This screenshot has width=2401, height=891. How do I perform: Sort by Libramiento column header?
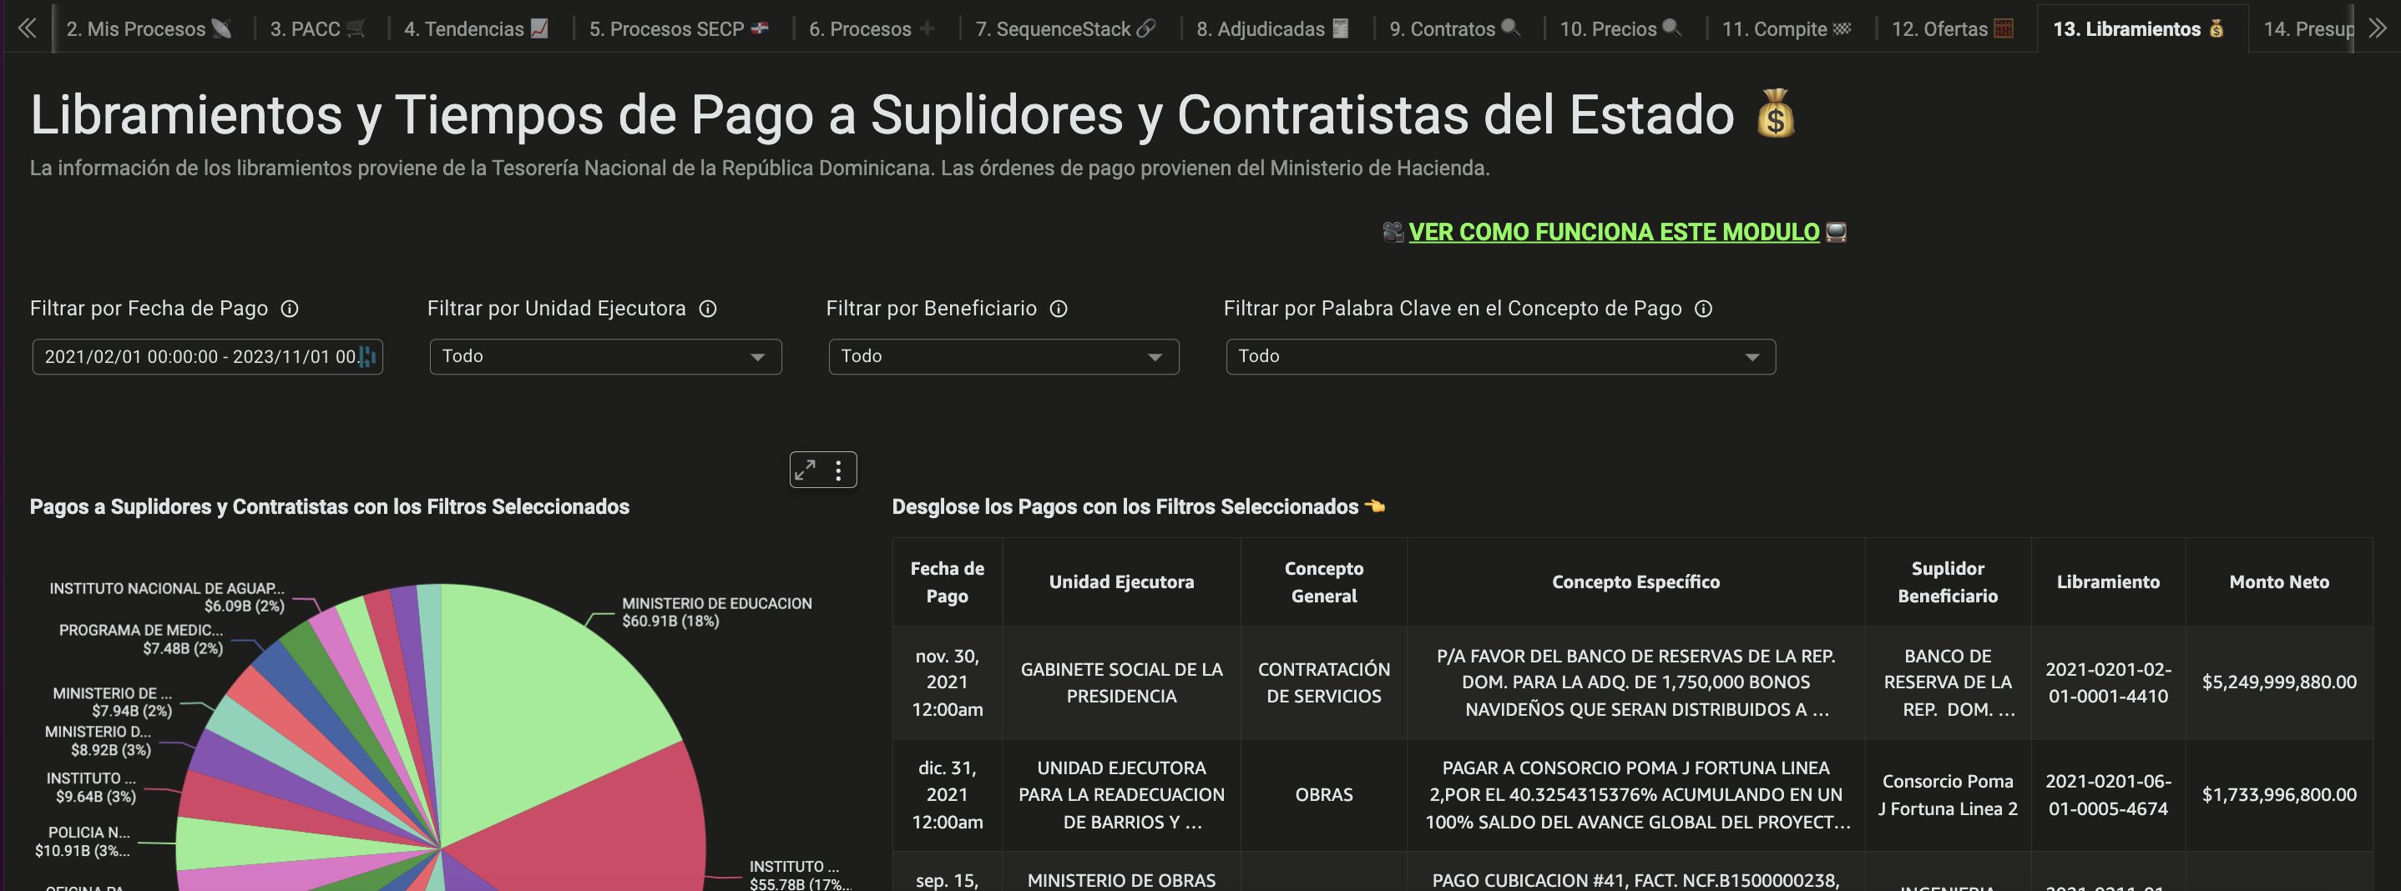pos(2108,581)
